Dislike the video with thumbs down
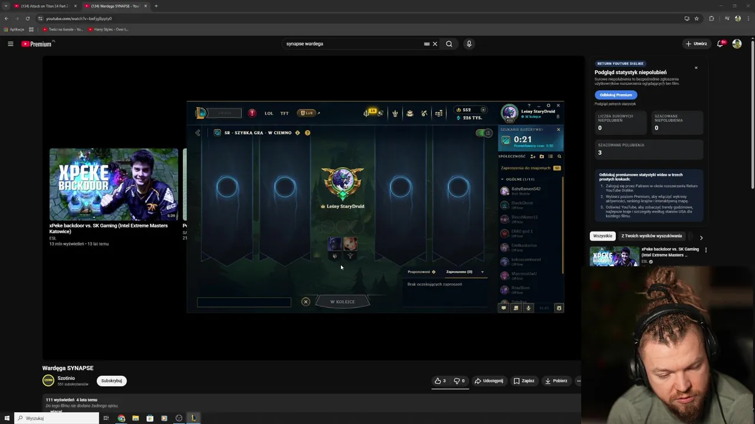The height and width of the screenshot is (424, 755). click(x=459, y=381)
